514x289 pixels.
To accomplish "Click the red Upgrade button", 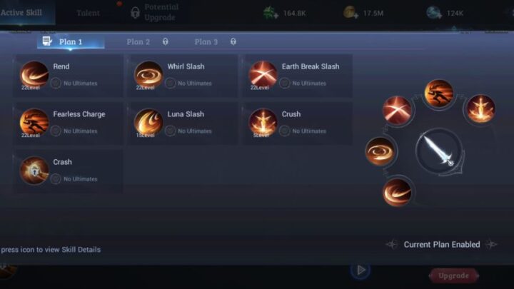I will tap(454, 275).
